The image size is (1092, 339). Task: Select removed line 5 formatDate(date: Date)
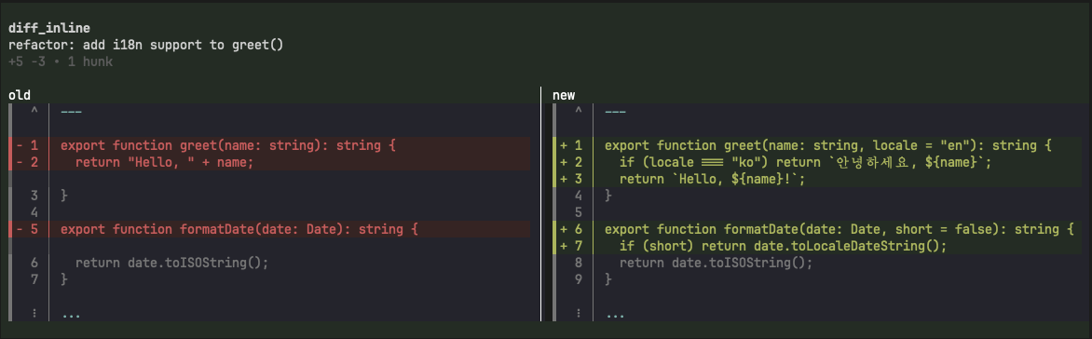click(269, 229)
